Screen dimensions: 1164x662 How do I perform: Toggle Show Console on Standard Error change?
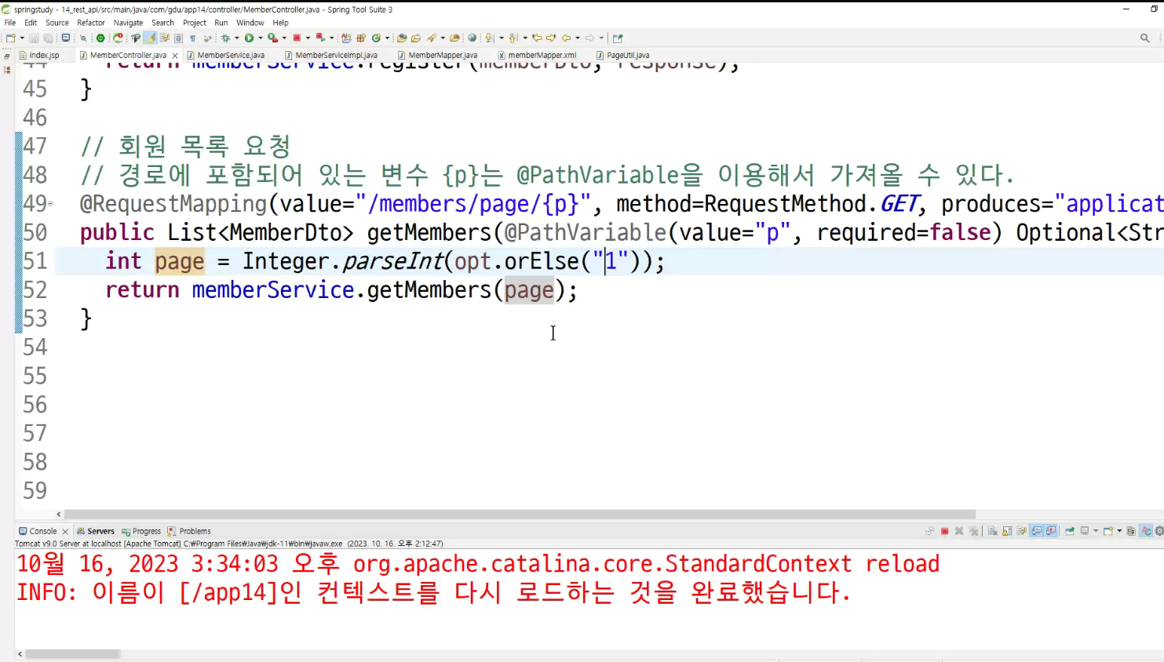[x=1051, y=531]
